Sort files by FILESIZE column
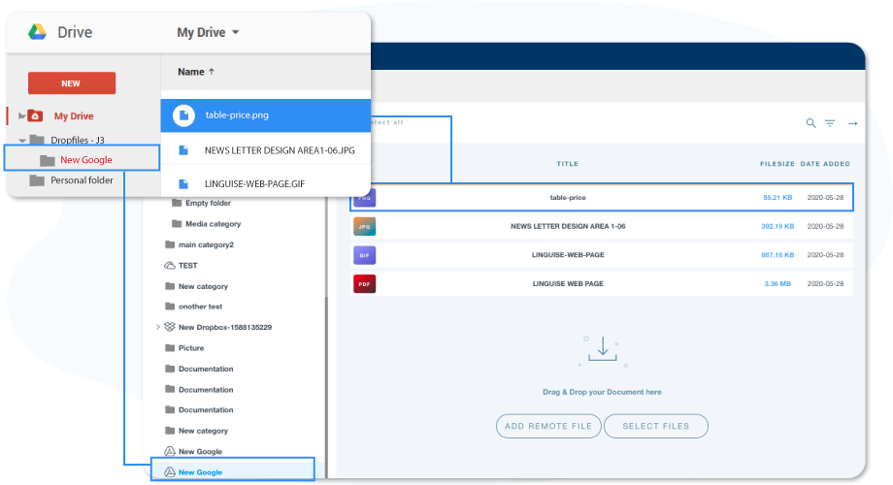 (777, 164)
